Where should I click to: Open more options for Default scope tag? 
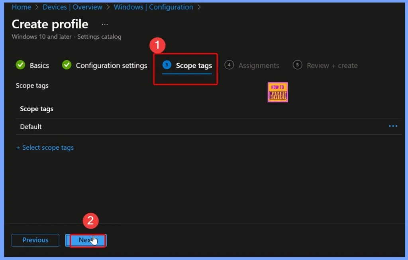[393, 126]
